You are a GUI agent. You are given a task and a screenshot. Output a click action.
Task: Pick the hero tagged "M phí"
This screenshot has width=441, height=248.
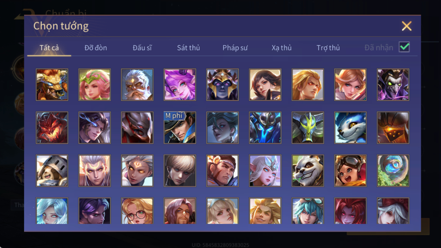[180, 128]
